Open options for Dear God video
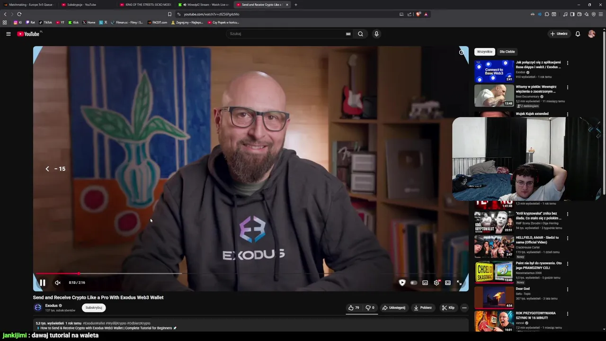Image resolution: width=606 pixels, height=341 pixels. [x=567, y=289]
